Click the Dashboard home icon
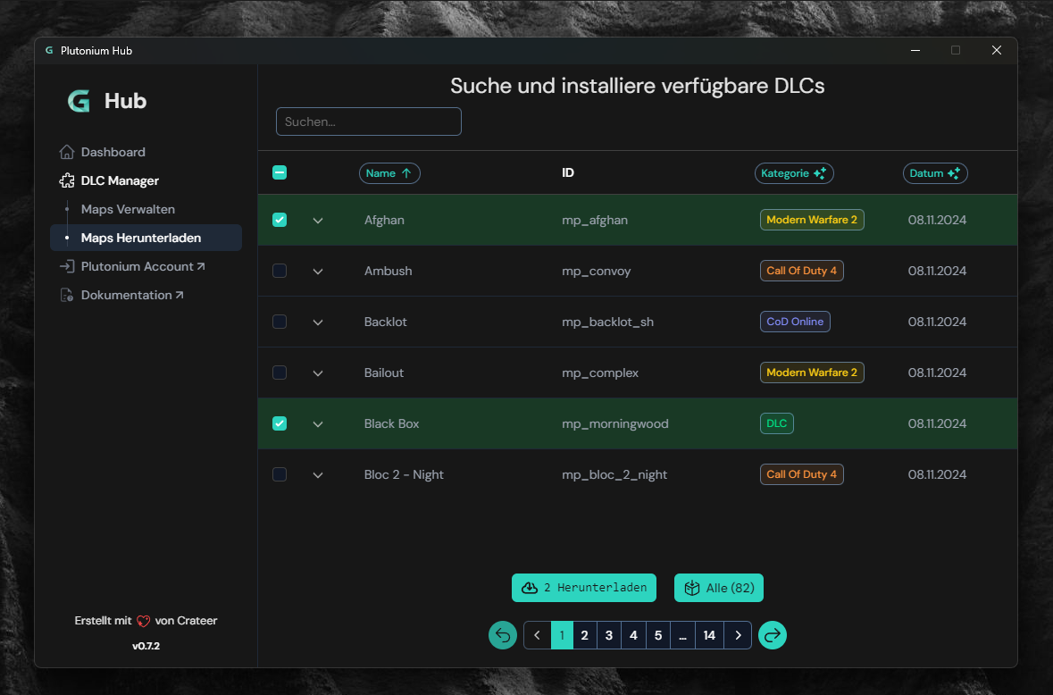This screenshot has height=695, width=1053. click(x=66, y=152)
